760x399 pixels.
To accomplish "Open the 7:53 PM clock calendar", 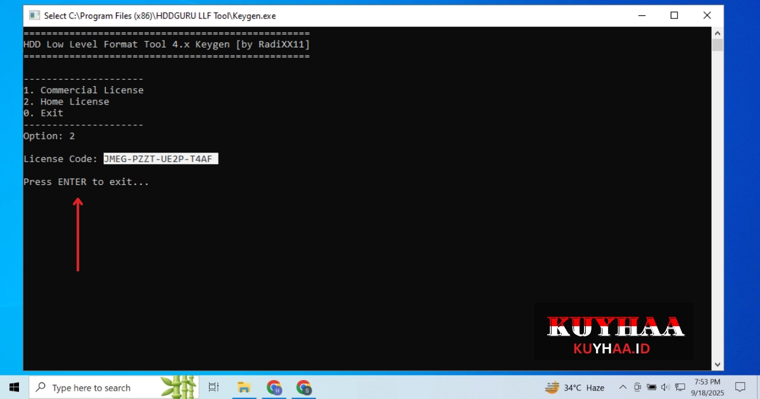I will tap(708, 387).
